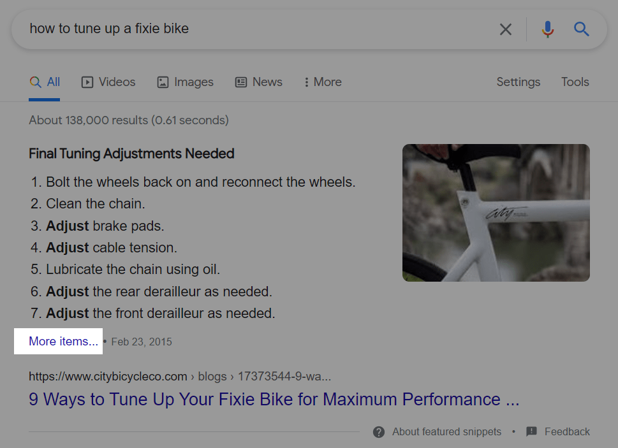Send feedback via the Feedback icon
618x448 pixels.
click(531, 432)
